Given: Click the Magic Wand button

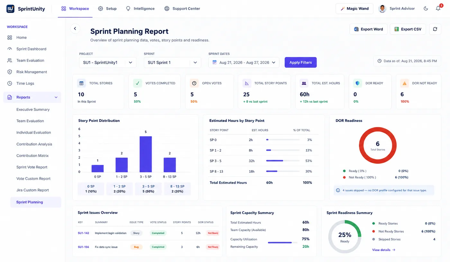Looking at the screenshot, I should 354,9.
